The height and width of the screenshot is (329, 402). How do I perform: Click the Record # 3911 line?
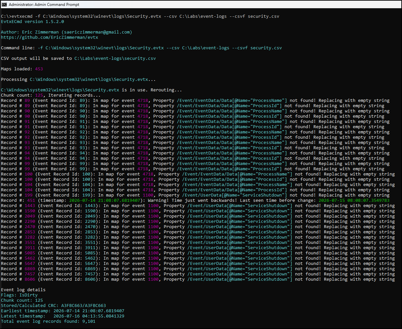[x=198, y=248]
